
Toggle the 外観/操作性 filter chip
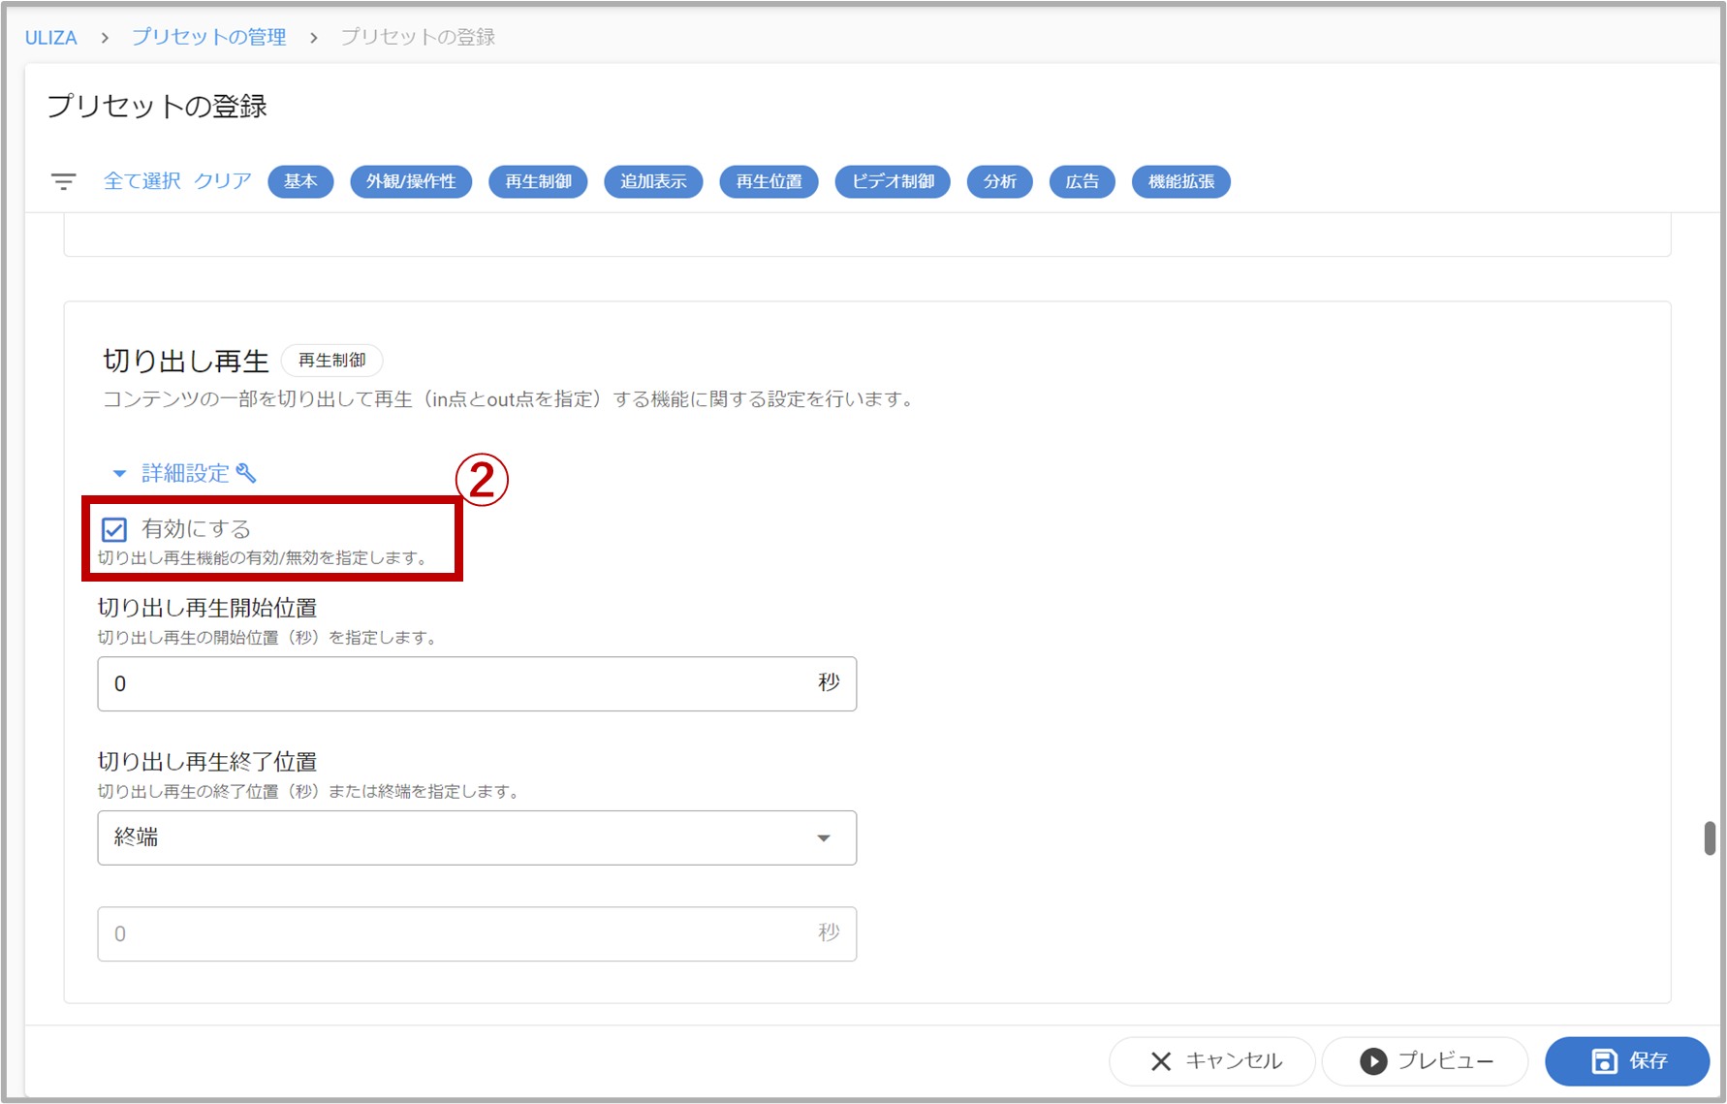[x=411, y=181]
